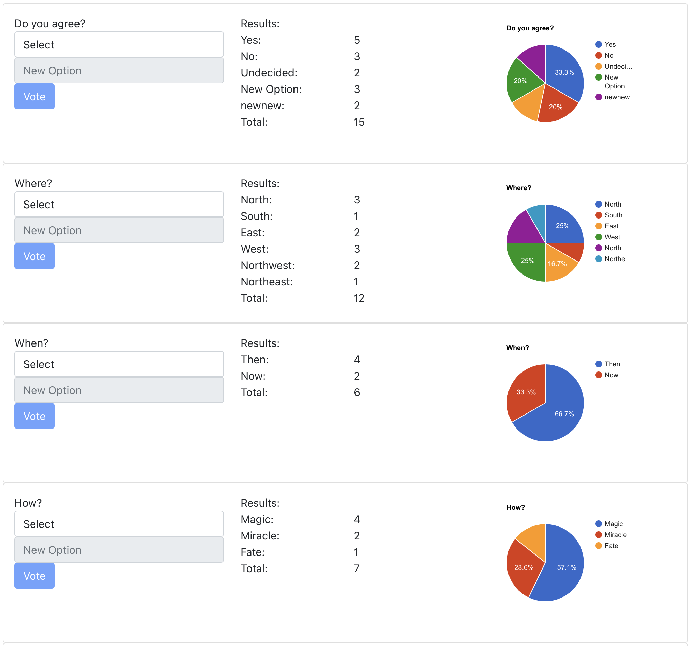The height and width of the screenshot is (646, 688).
Task: Click Vote button for Do you agree? poll
Action: click(34, 97)
